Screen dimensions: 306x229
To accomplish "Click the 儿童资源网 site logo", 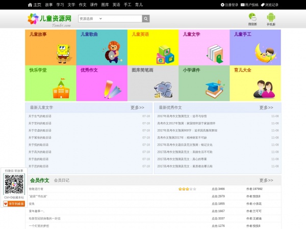I will tap(49, 19).
